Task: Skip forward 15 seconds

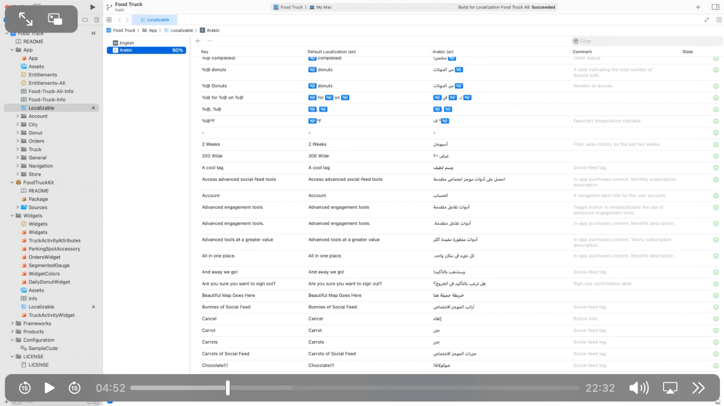Action: [74, 387]
